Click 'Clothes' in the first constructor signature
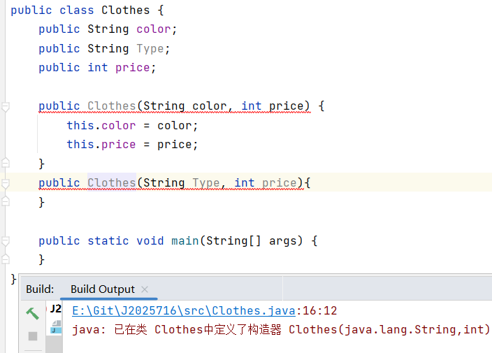 coord(111,106)
